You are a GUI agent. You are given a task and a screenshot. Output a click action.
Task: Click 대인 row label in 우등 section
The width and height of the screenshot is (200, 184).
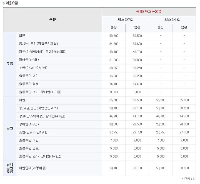tap(22, 36)
